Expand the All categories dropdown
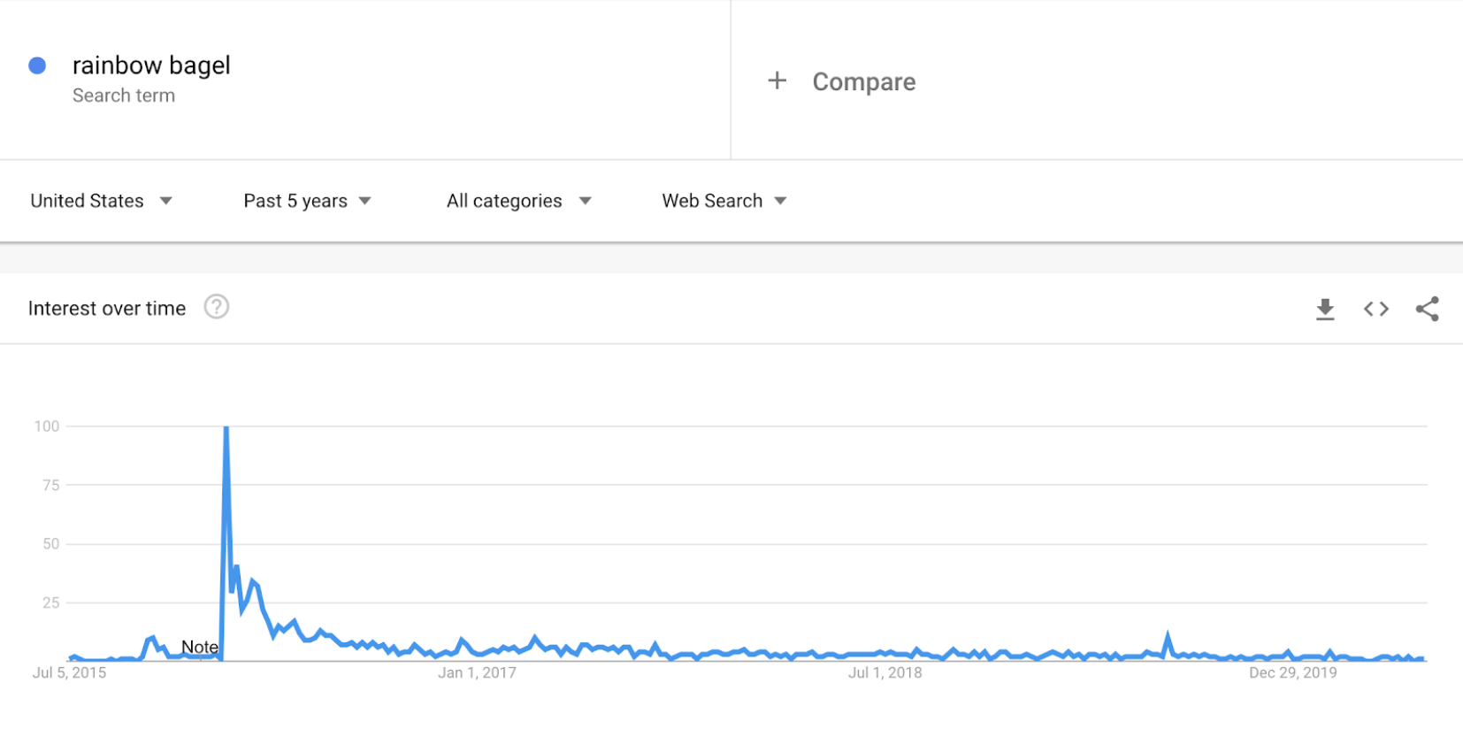Viewport: 1463px width, 729px height. [518, 201]
